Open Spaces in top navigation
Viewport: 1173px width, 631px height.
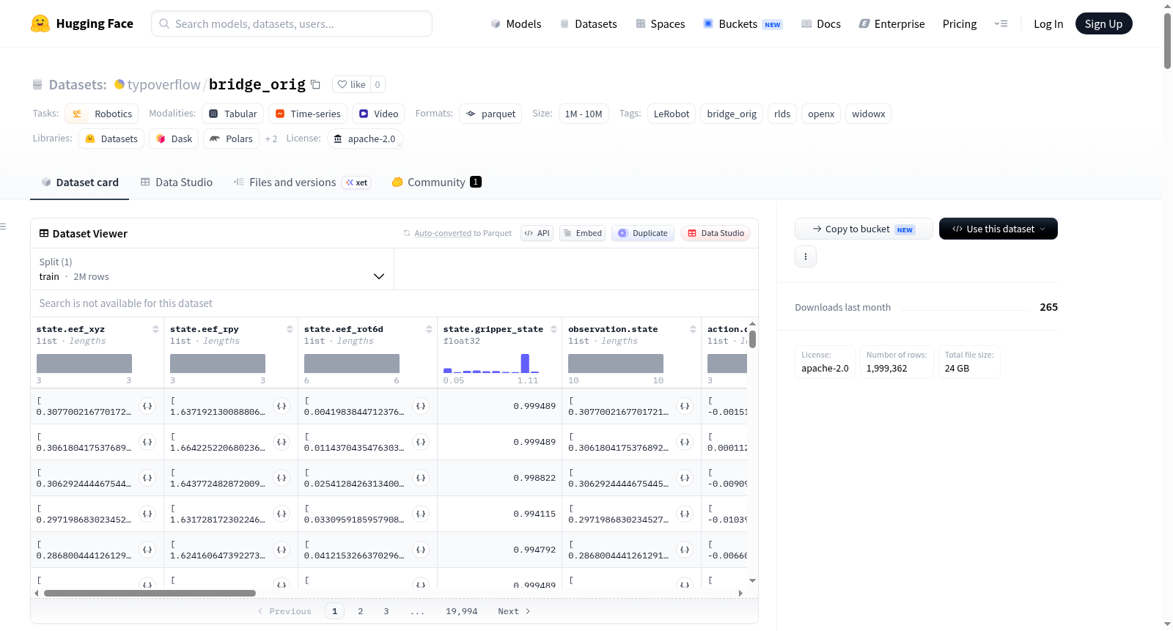(660, 24)
